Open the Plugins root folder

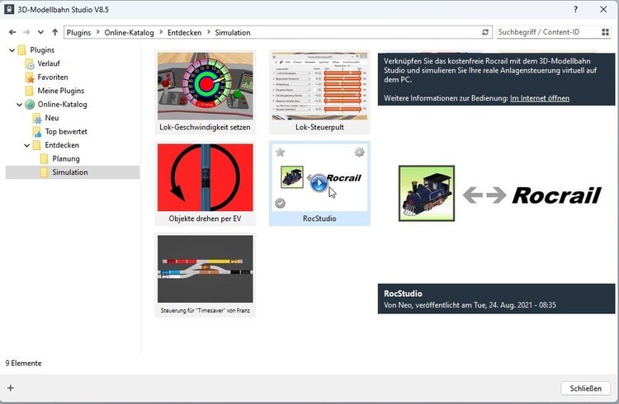point(42,50)
